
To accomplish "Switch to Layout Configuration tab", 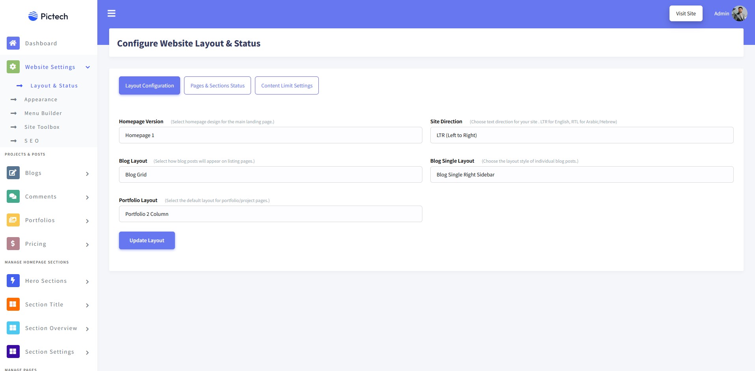I will pos(149,85).
